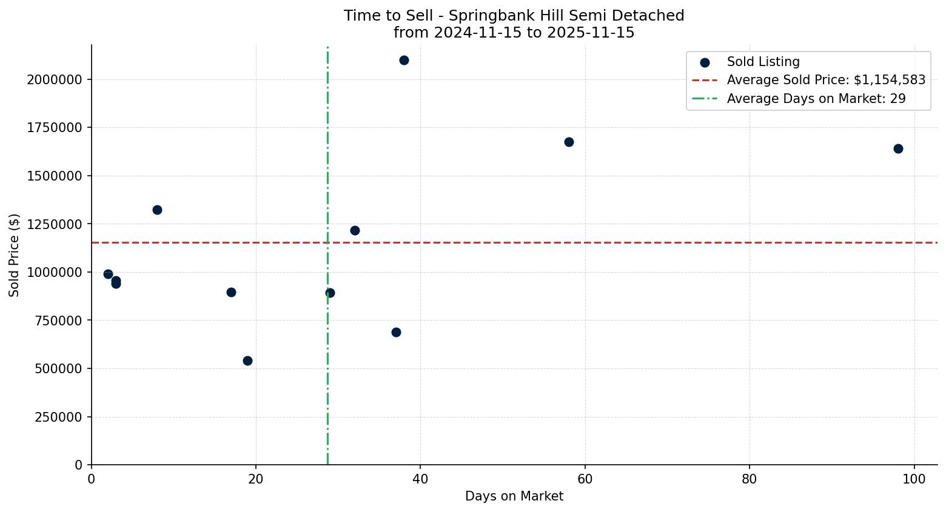Select the "Average Days on Market: 29" legend label
The width and height of the screenshot is (946, 512).
pyautogui.click(x=816, y=99)
